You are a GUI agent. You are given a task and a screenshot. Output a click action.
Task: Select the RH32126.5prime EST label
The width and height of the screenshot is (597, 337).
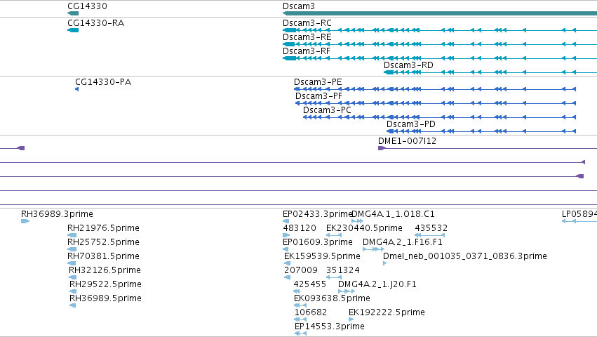click(x=105, y=270)
